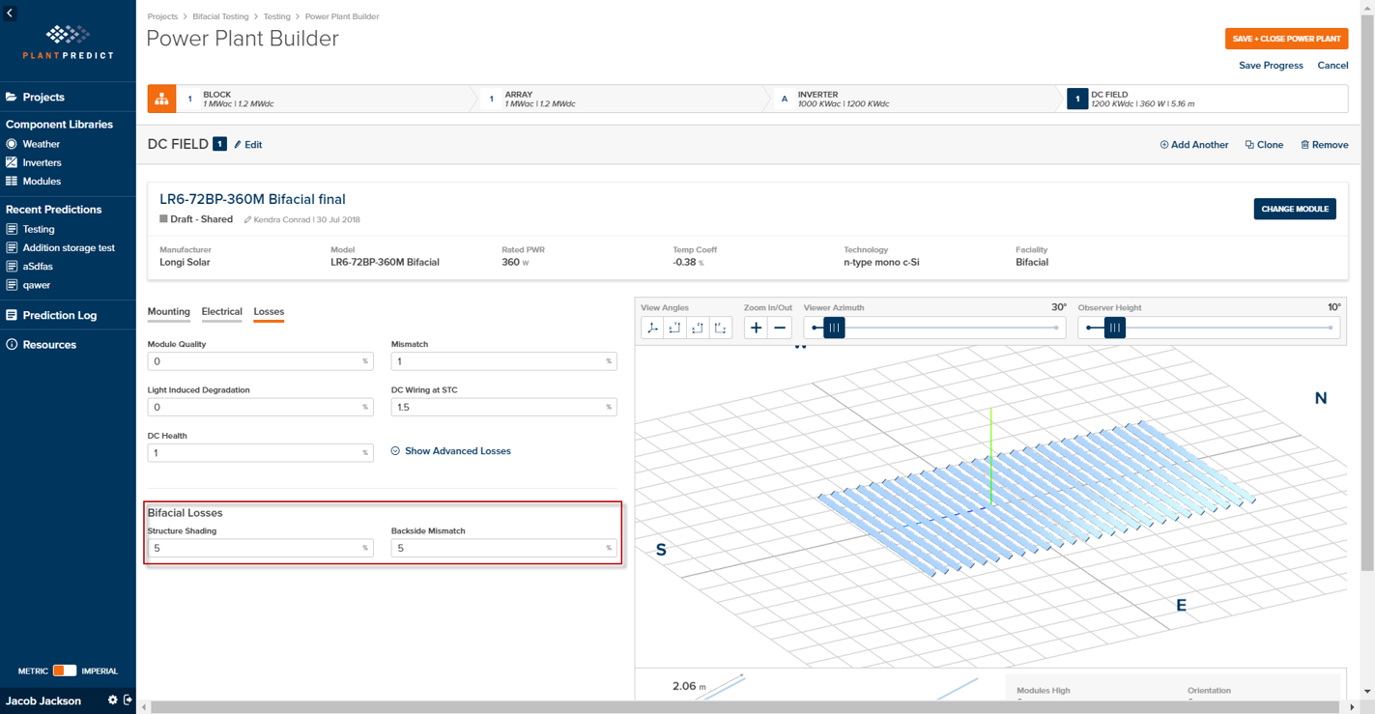
Task: Switch to the Mounting tab
Action: pos(168,312)
